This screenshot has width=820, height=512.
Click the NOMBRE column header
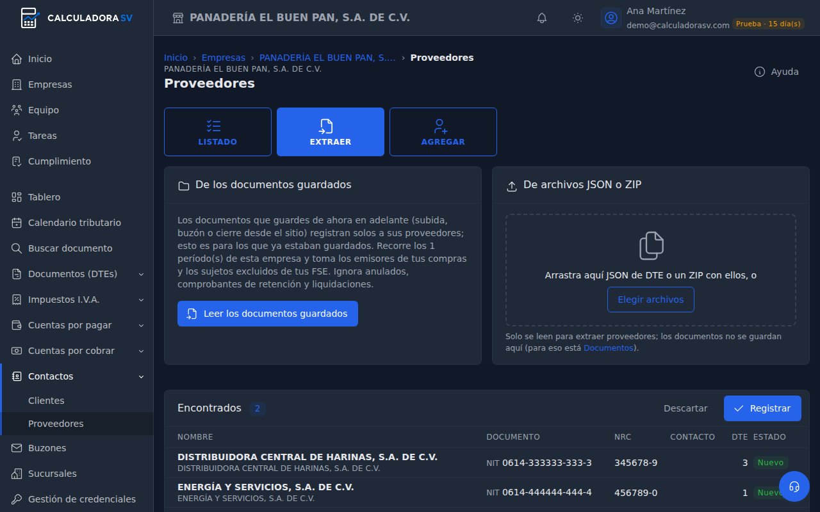(195, 437)
